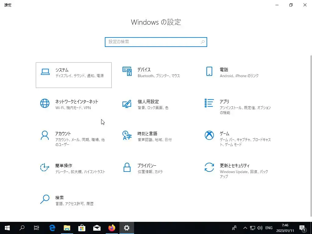Open the システム laptop icon
Viewport: 312px width, 234px height.
[45, 72]
